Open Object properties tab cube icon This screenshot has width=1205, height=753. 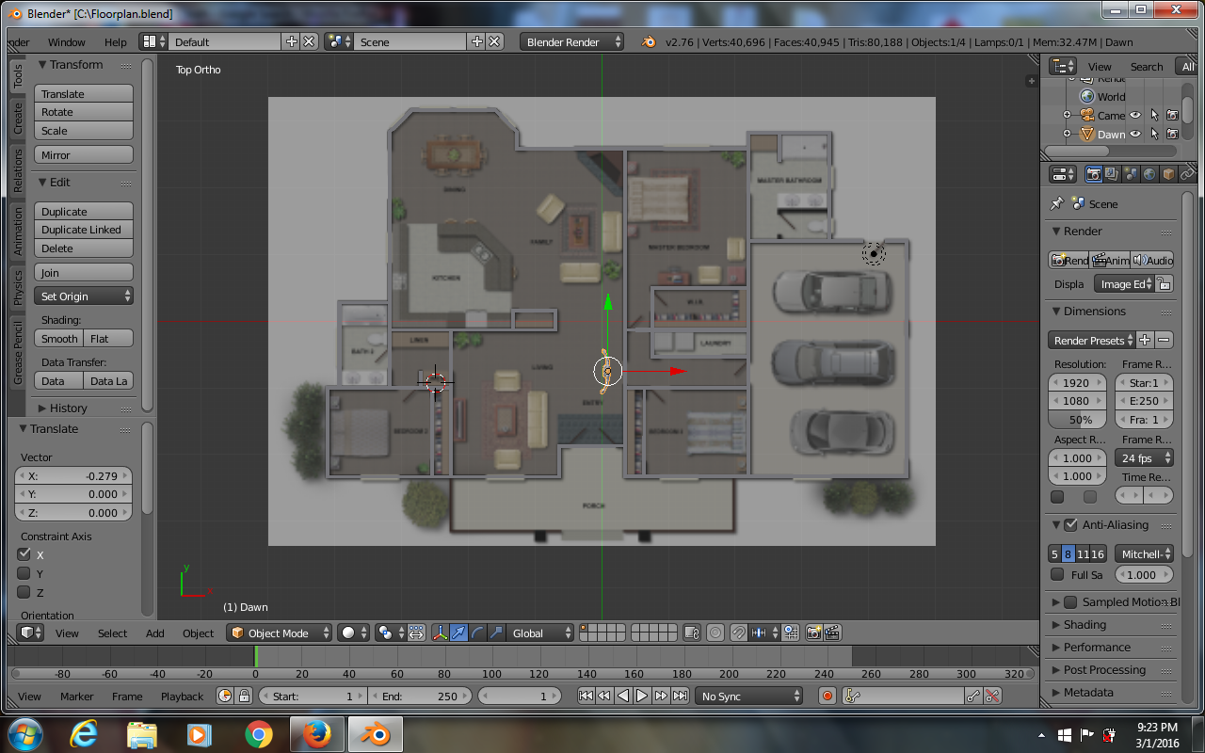pos(1168,174)
